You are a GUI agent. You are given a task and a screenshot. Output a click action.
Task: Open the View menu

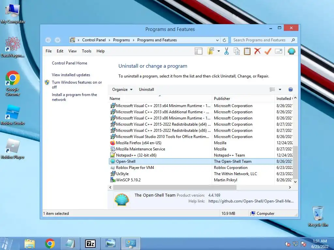click(72, 51)
